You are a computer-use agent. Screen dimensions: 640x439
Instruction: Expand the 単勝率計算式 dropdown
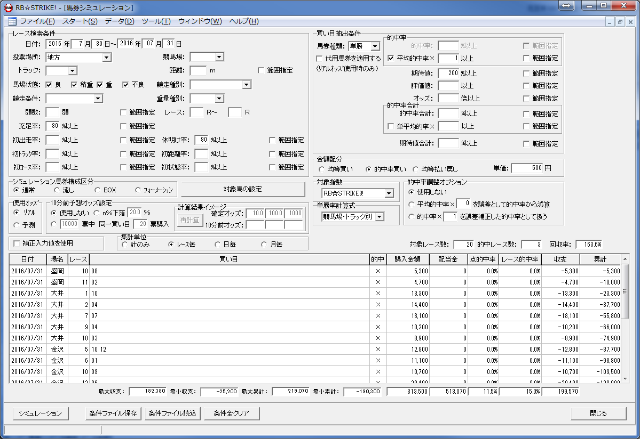point(379,217)
